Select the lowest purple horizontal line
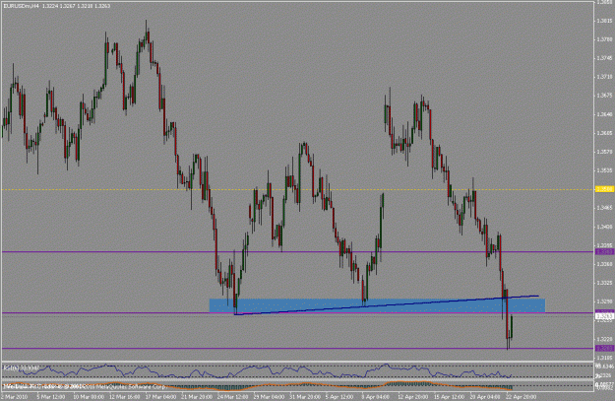This screenshot has width=615, height=401. 298,349
